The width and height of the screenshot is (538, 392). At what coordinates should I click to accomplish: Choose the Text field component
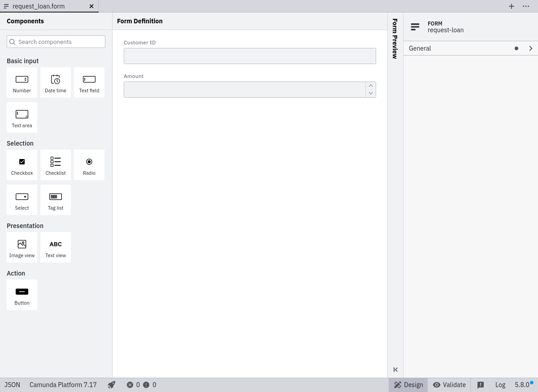coord(89,83)
